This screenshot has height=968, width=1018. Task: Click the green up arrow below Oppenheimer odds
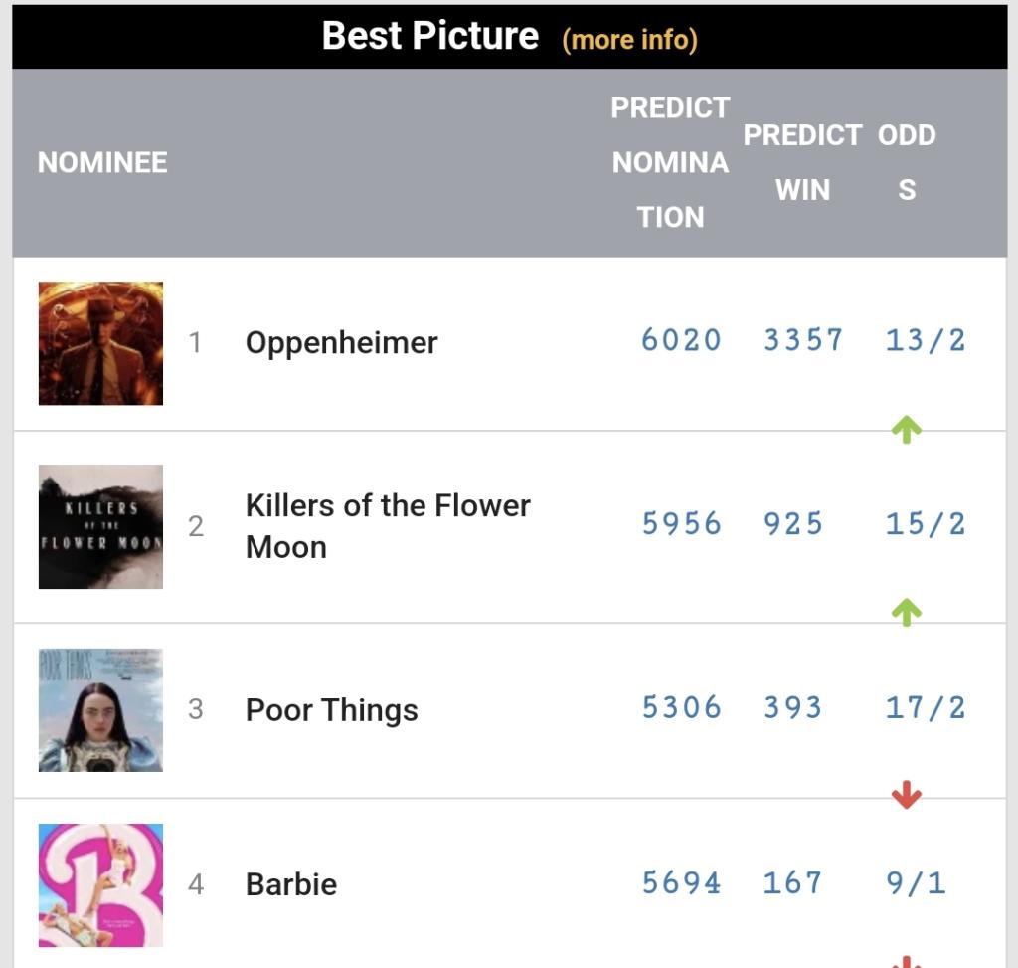click(x=907, y=430)
